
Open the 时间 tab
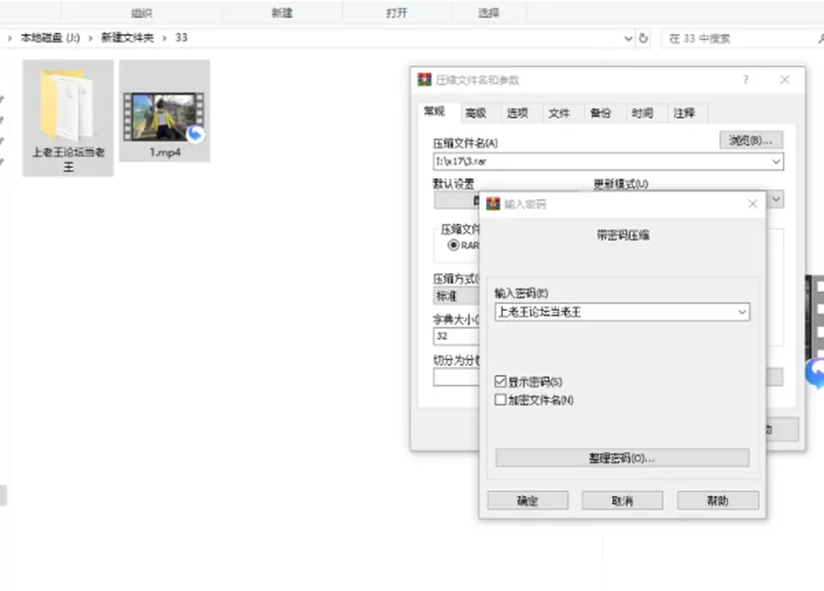(642, 113)
